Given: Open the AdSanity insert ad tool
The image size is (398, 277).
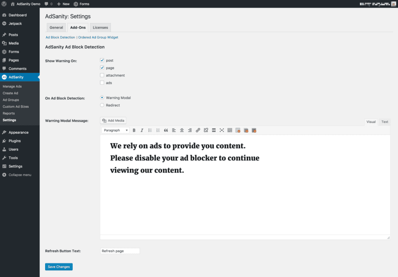Looking at the screenshot, I should (x=238, y=130).
